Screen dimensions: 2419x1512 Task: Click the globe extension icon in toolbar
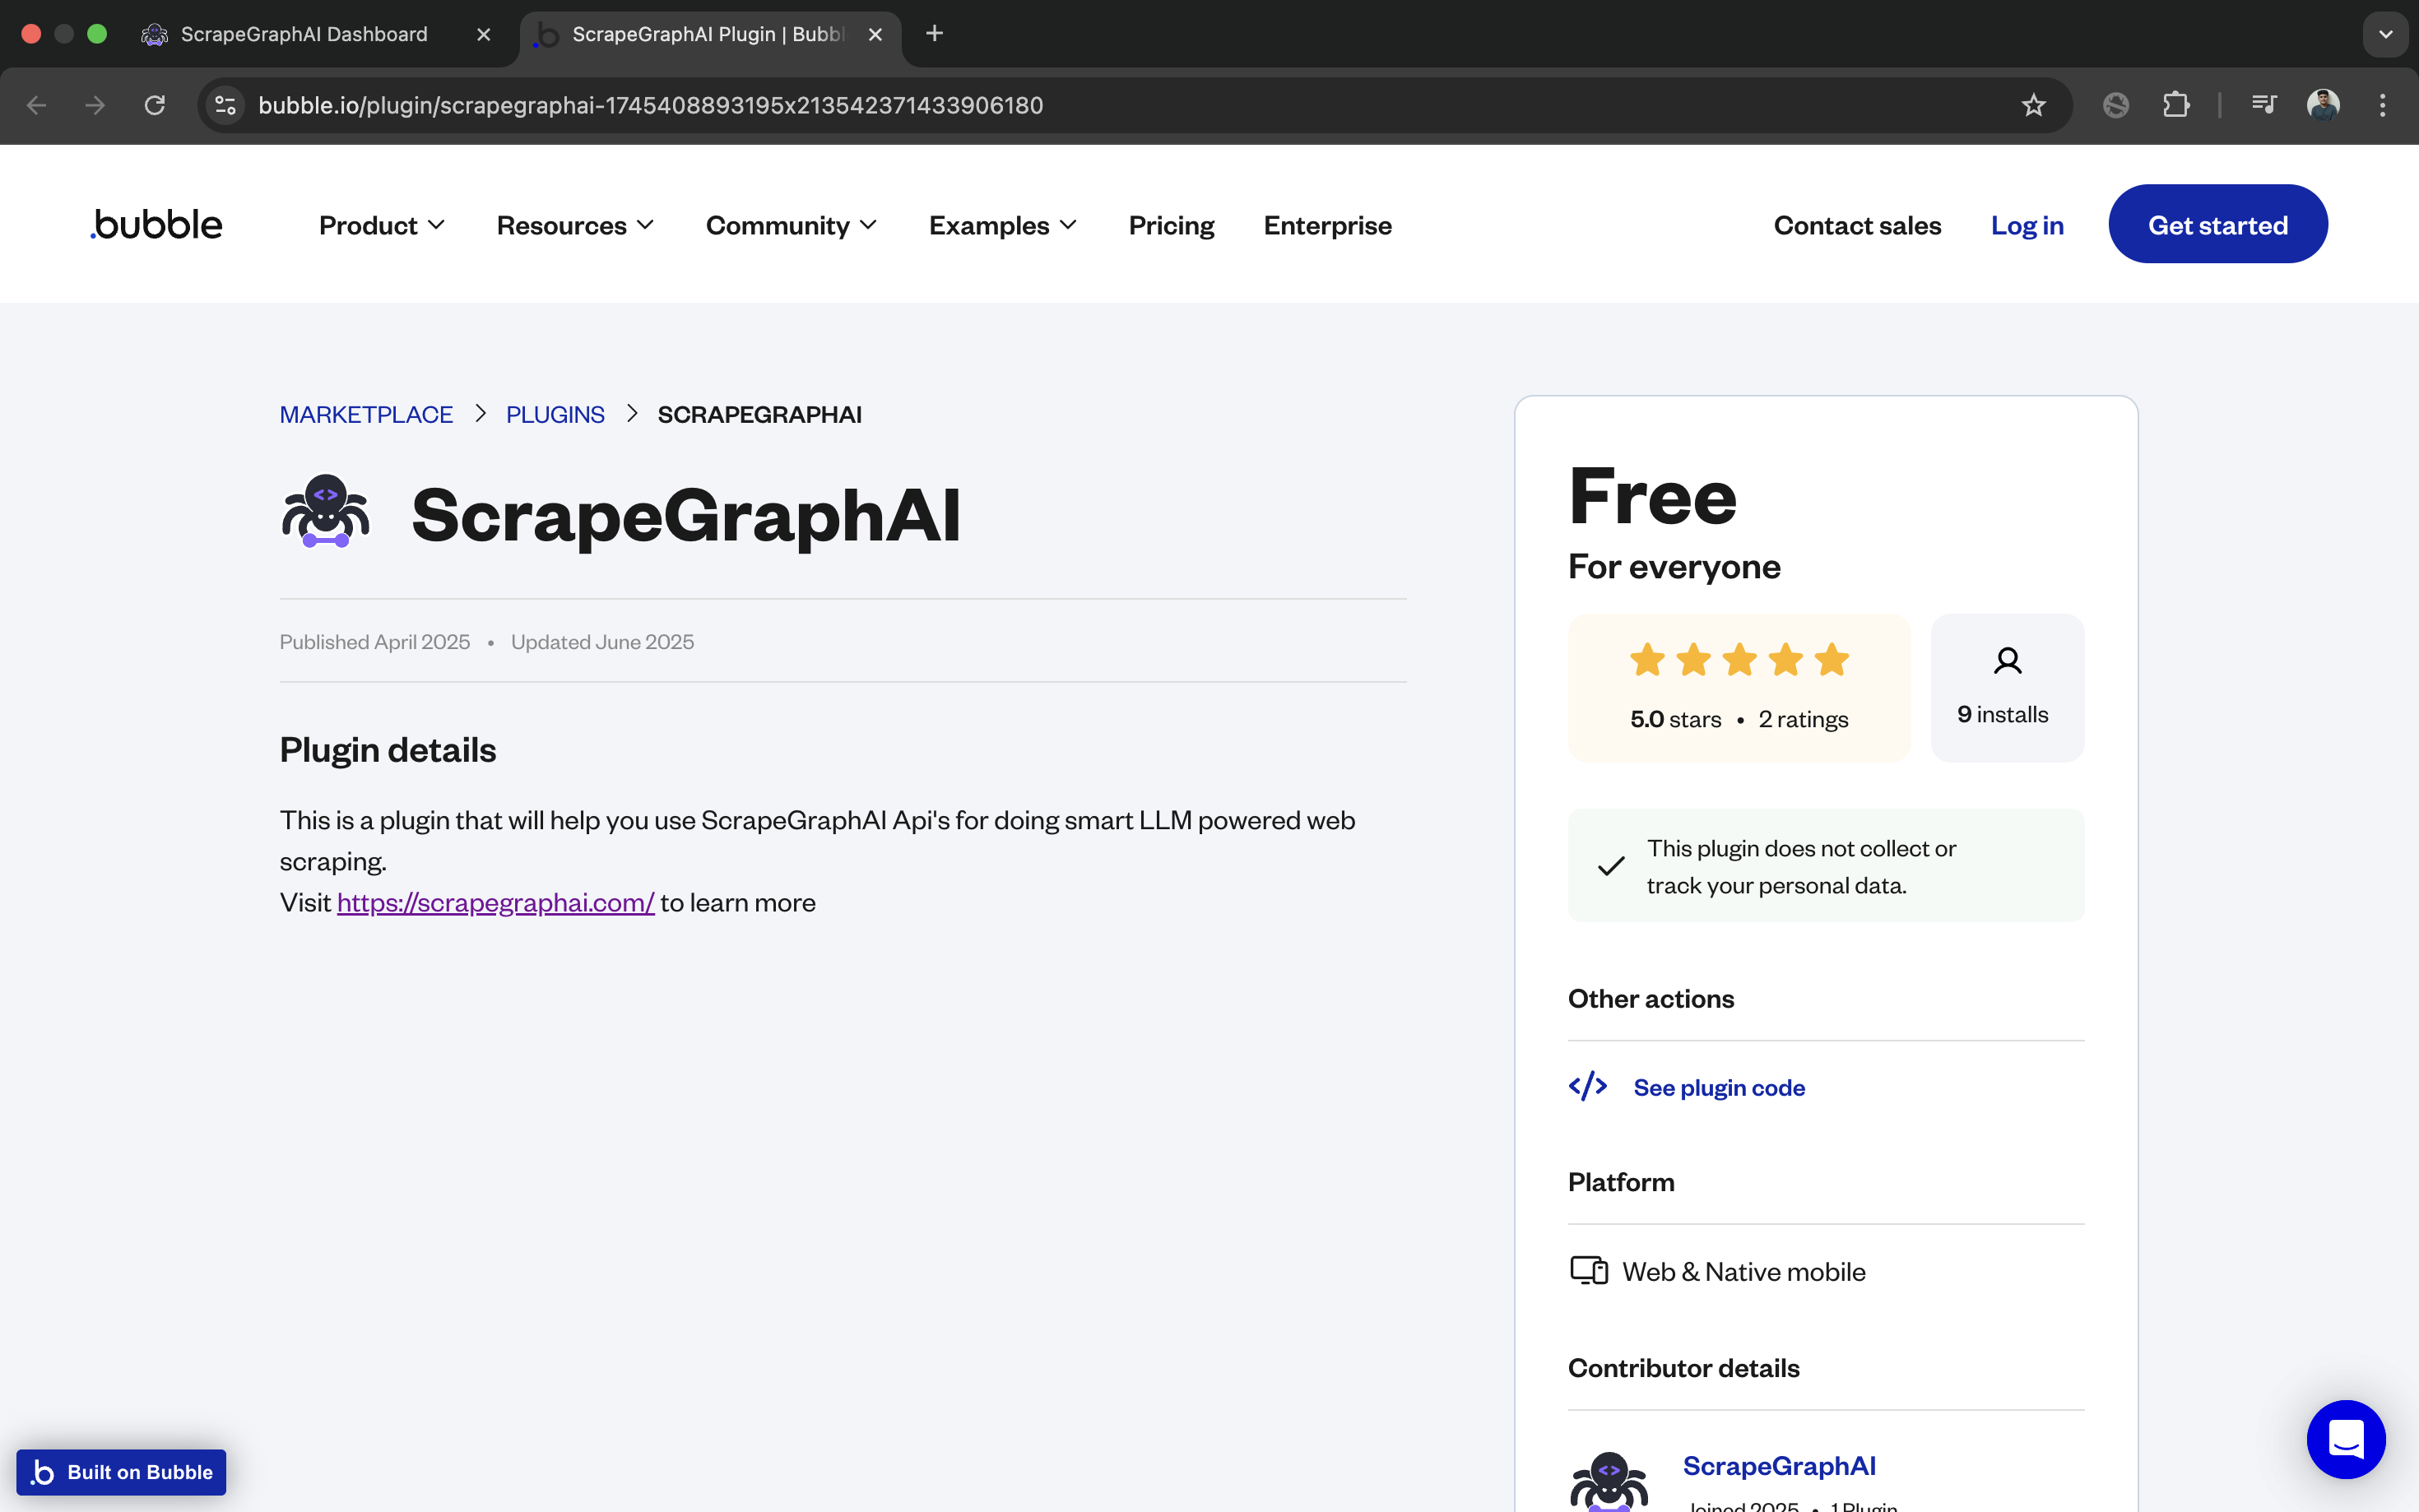(2116, 105)
